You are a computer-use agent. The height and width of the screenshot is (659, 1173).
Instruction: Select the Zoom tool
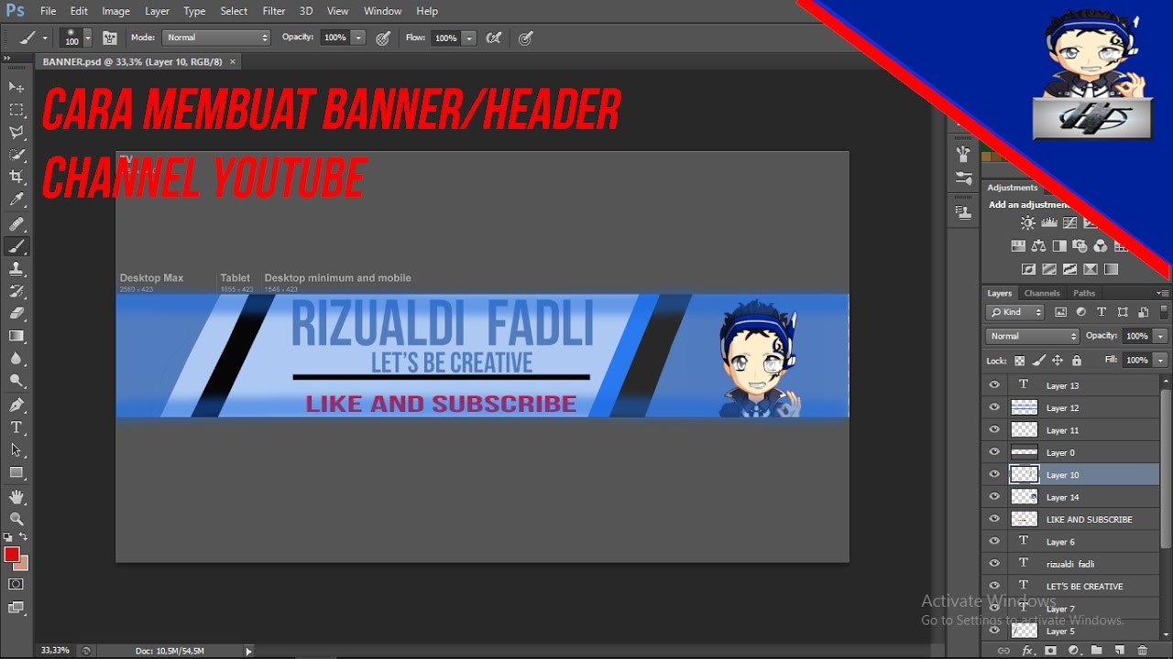tap(16, 518)
